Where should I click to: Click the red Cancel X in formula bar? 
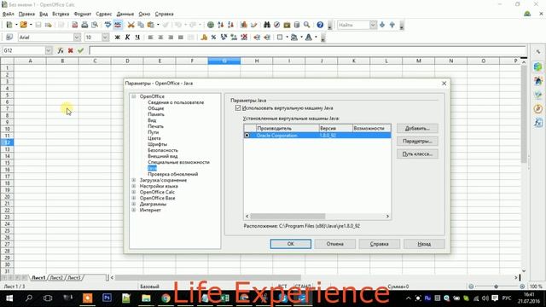pos(70,50)
